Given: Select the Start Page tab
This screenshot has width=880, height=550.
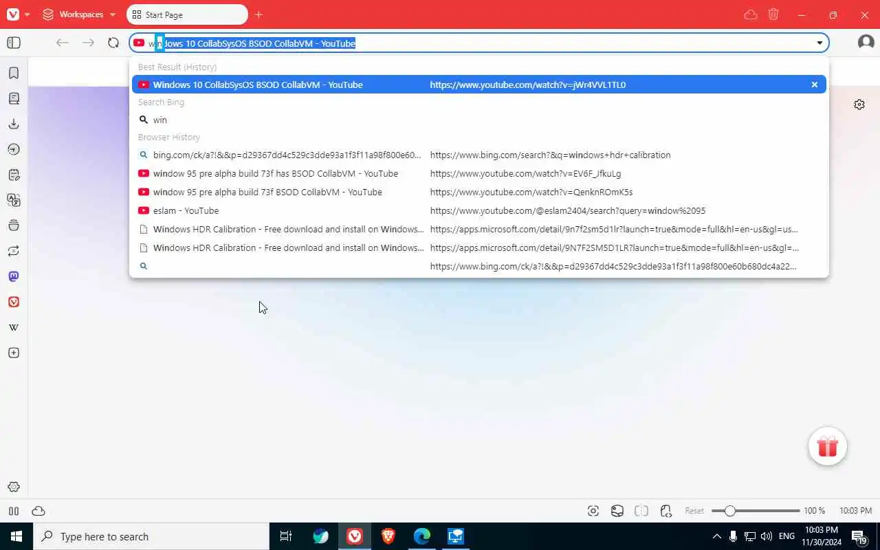Looking at the screenshot, I should pos(187,14).
